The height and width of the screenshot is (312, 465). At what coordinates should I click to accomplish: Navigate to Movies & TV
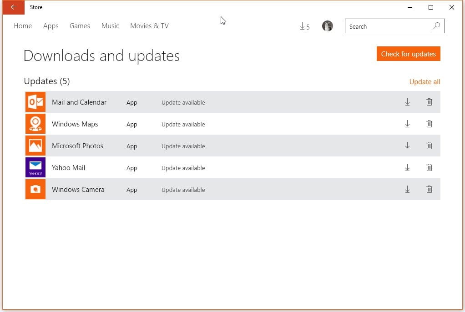tap(149, 26)
